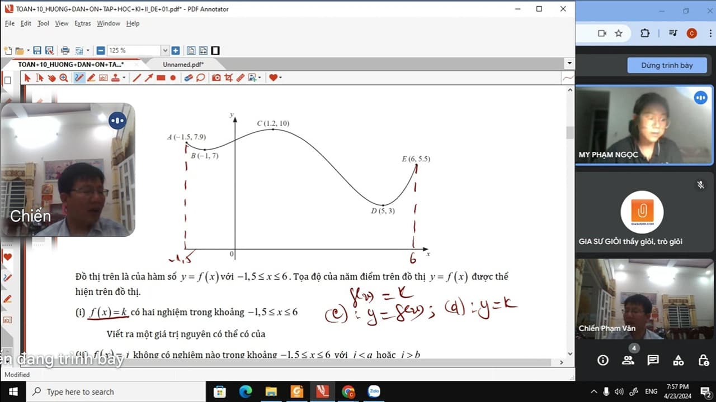Activate the Pen tool
This screenshot has height=402, width=716.
click(79, 78)
